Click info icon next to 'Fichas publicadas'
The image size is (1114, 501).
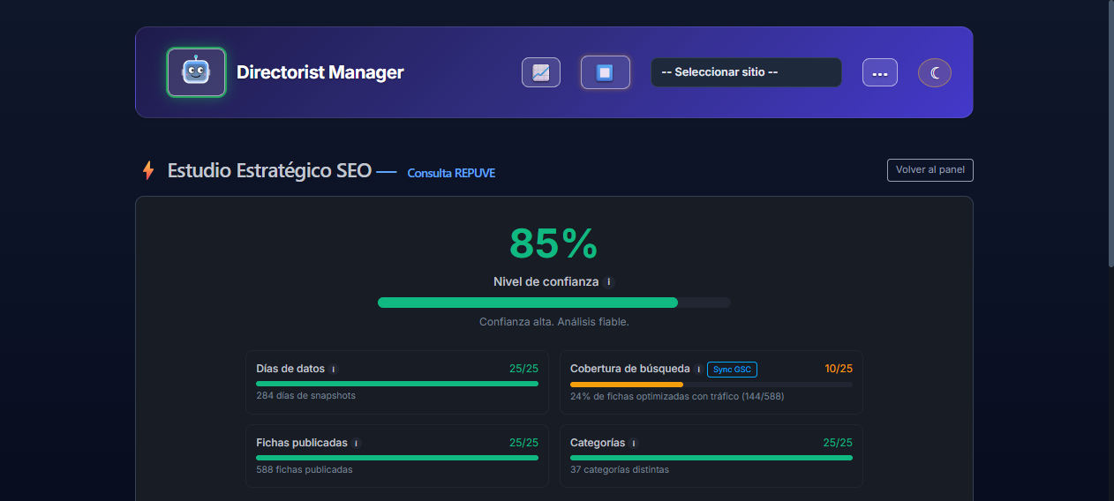(x=357, y=444)
